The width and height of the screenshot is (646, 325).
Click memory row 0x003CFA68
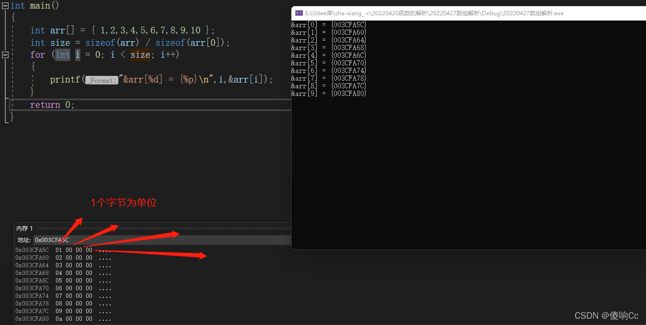tap(63, 273)
